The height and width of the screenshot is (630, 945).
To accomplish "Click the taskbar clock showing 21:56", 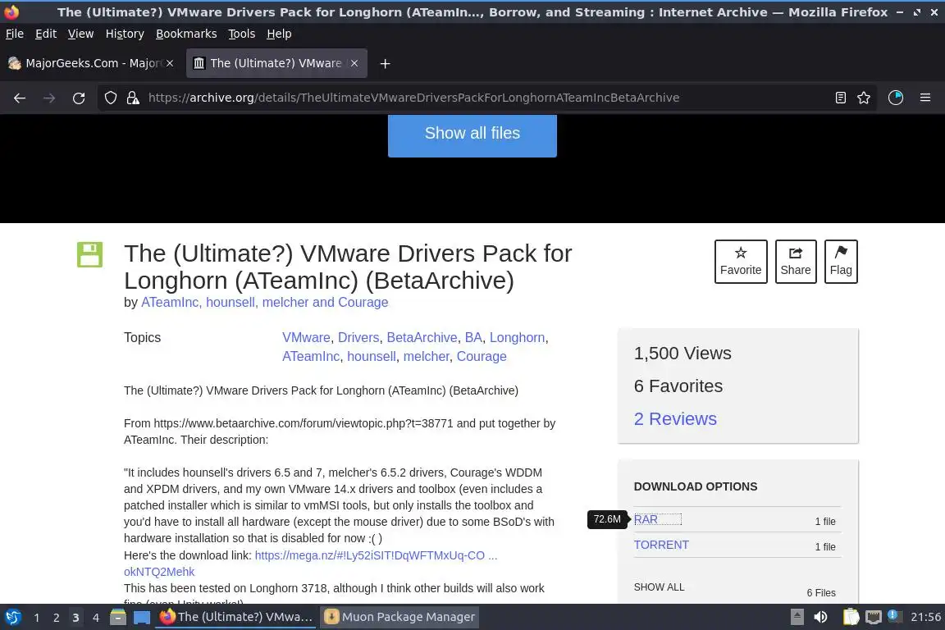I will pyautogui.click(x=925, y=617).
